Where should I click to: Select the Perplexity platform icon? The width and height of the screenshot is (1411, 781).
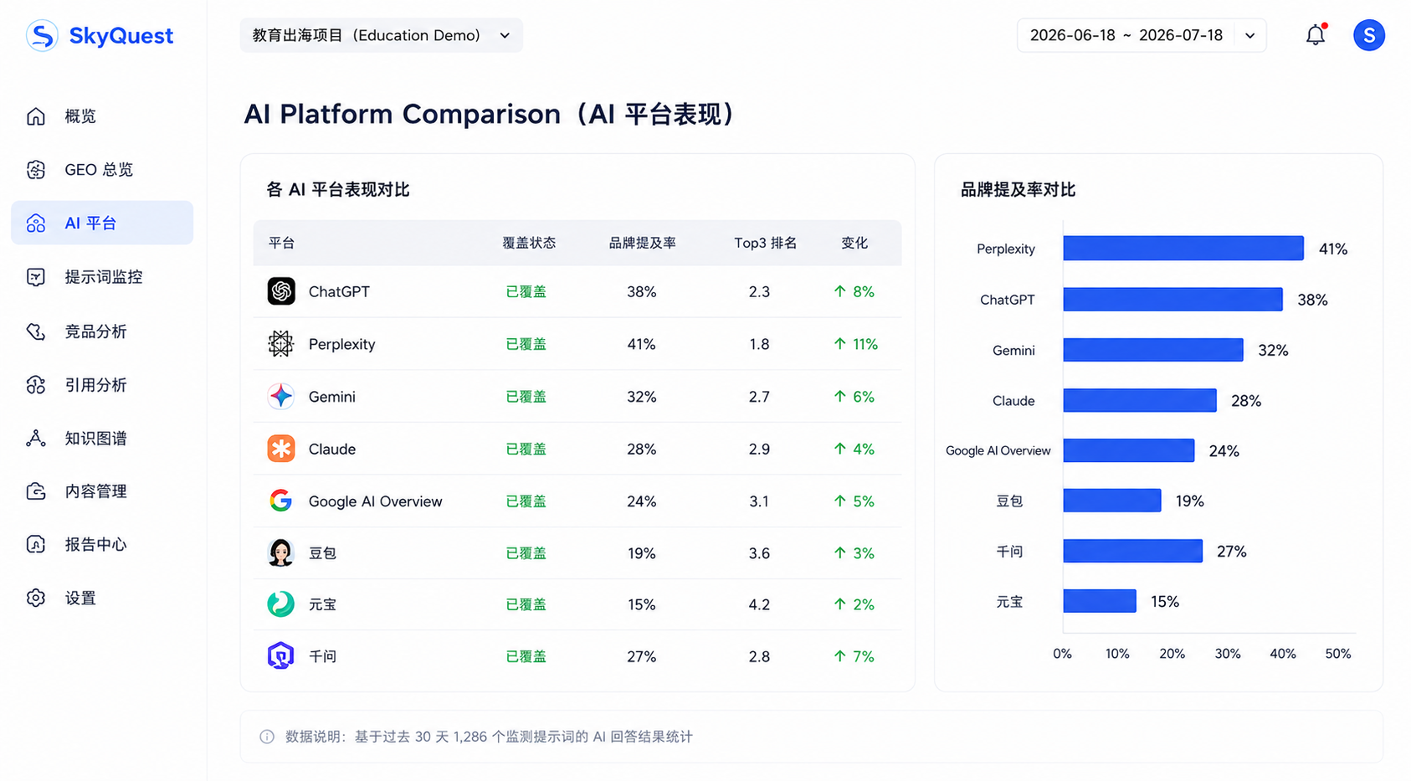281,344
